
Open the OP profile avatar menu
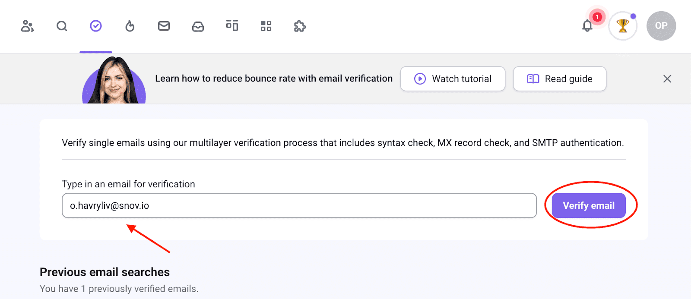pos(661,26)
